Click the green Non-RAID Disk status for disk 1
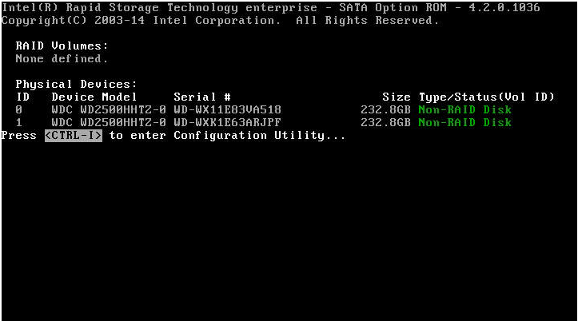 tap(464, 122)
